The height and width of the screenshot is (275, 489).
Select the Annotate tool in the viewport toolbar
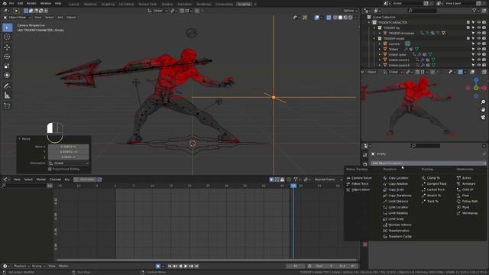[7, 86]
